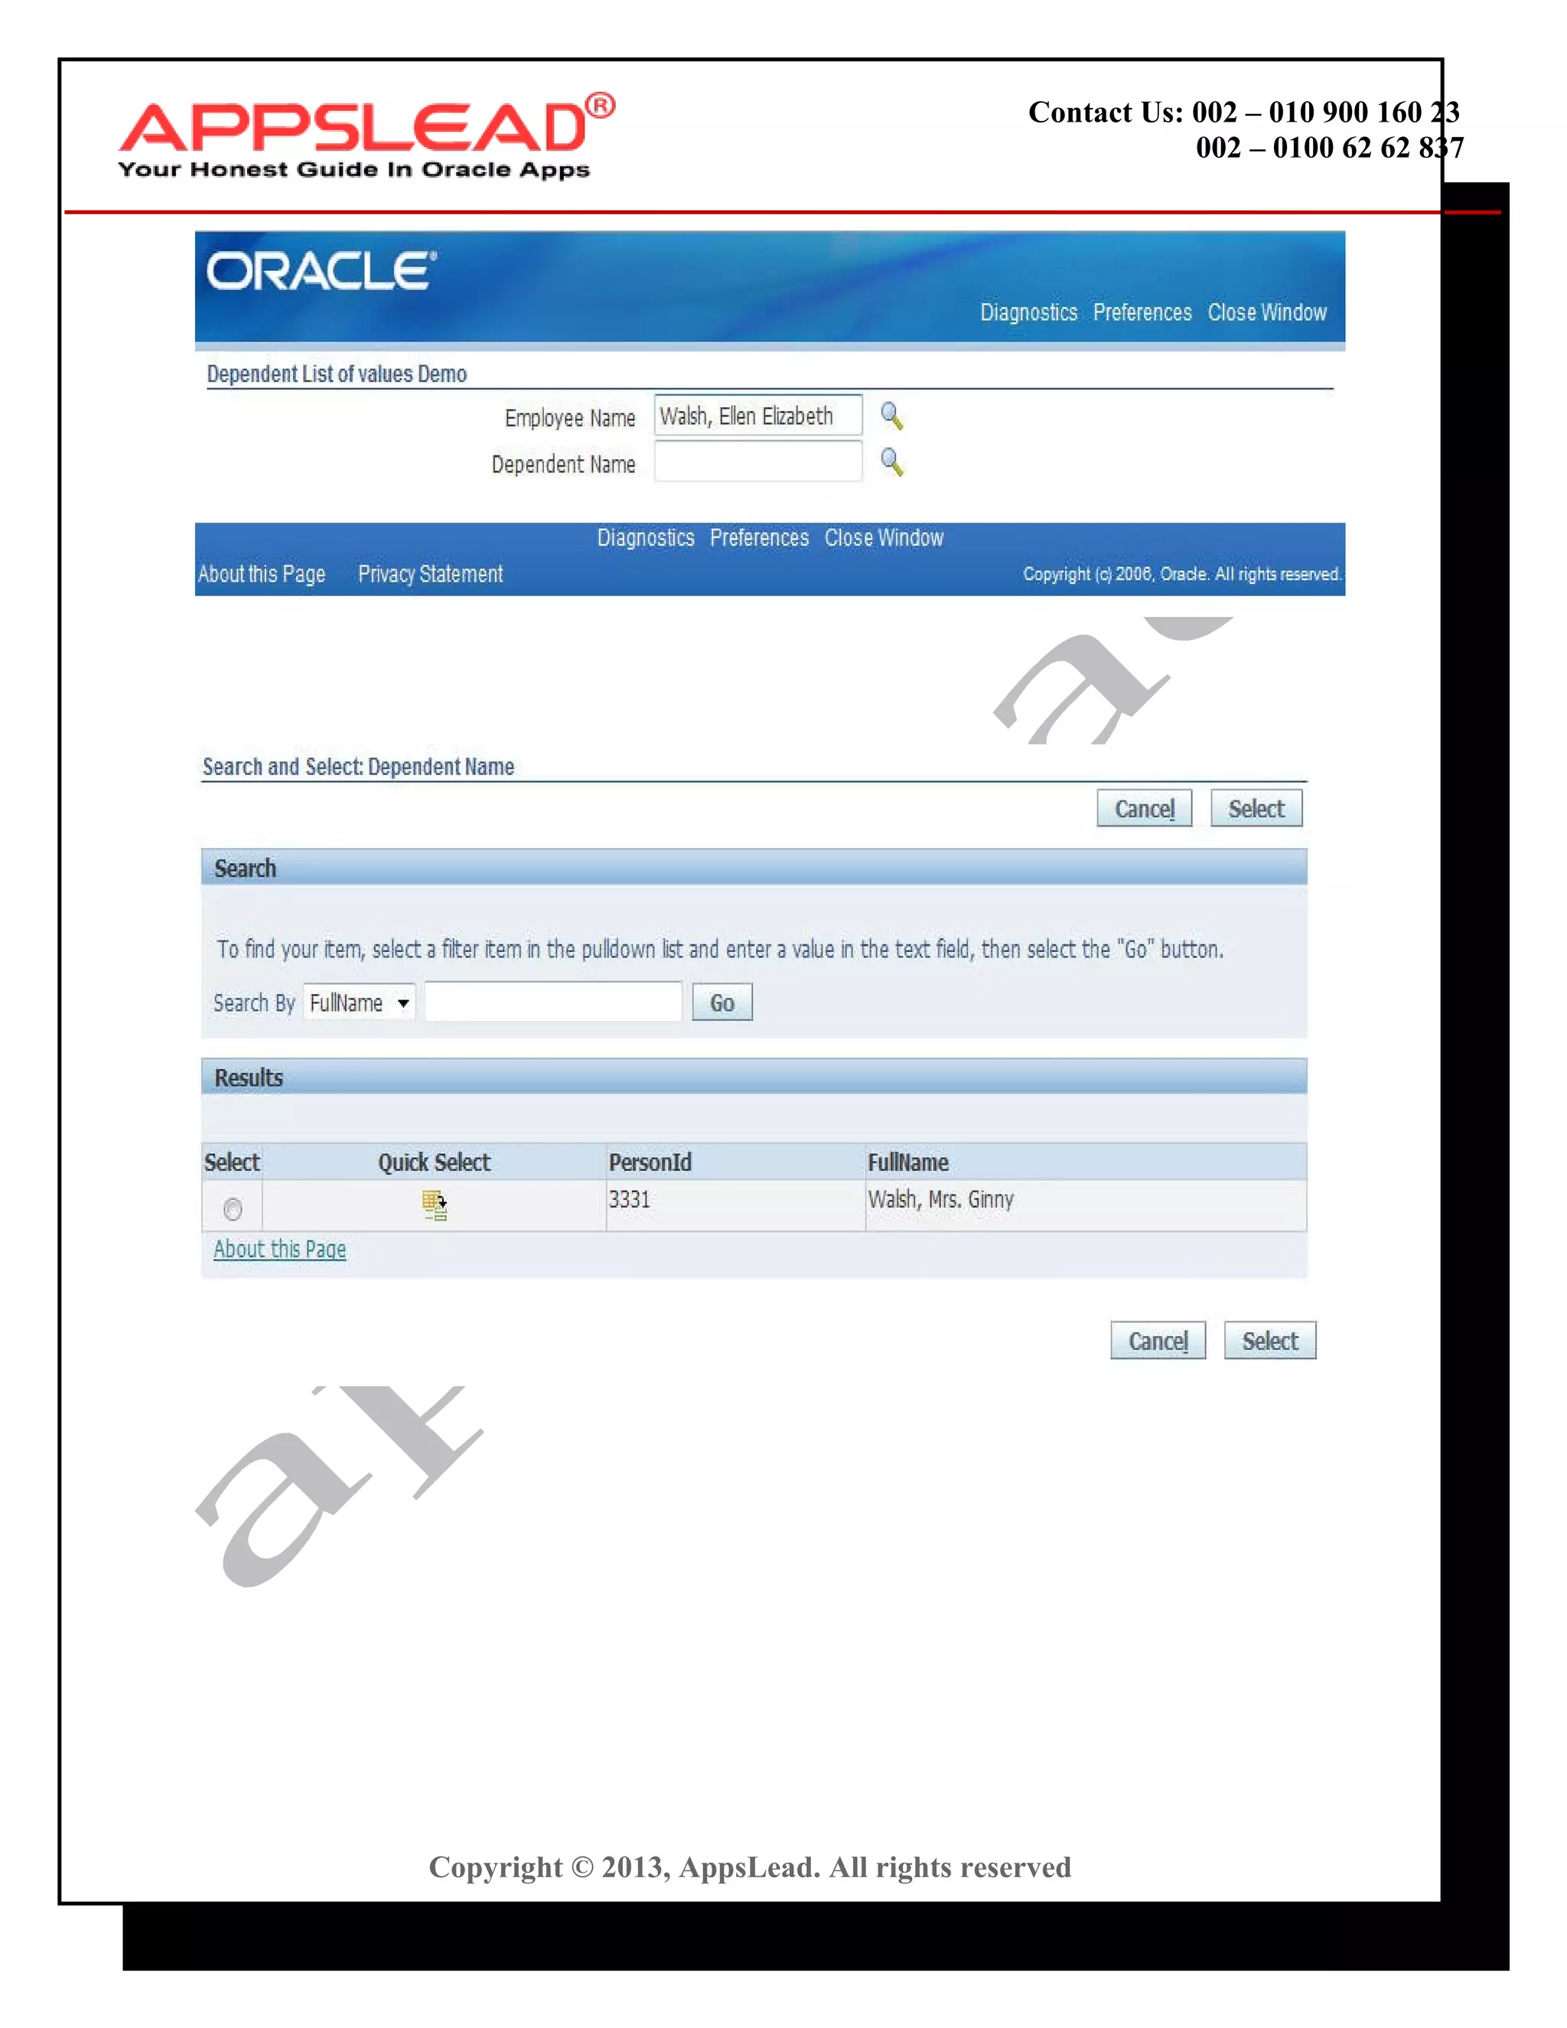Open Privacy Statement footer link
1567x2028 pixels.
[430, 575]
